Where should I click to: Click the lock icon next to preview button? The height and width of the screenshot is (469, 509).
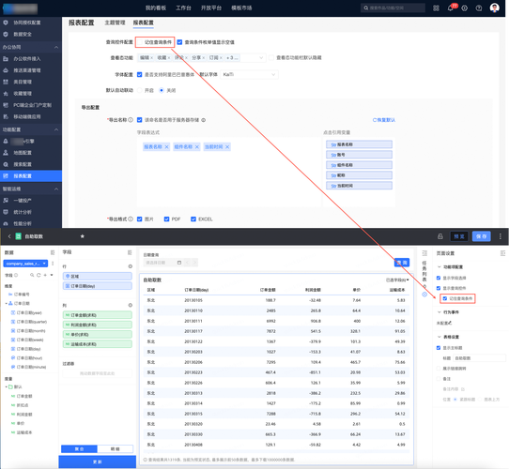tap(440, 236)
